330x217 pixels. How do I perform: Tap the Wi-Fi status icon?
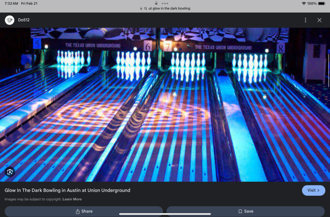(304, 3)
